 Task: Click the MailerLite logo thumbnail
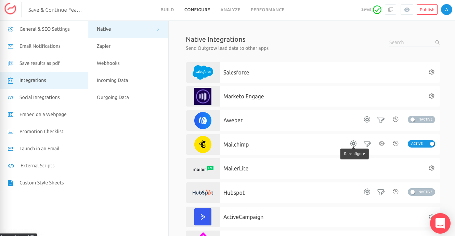click(x=203, y=168)
